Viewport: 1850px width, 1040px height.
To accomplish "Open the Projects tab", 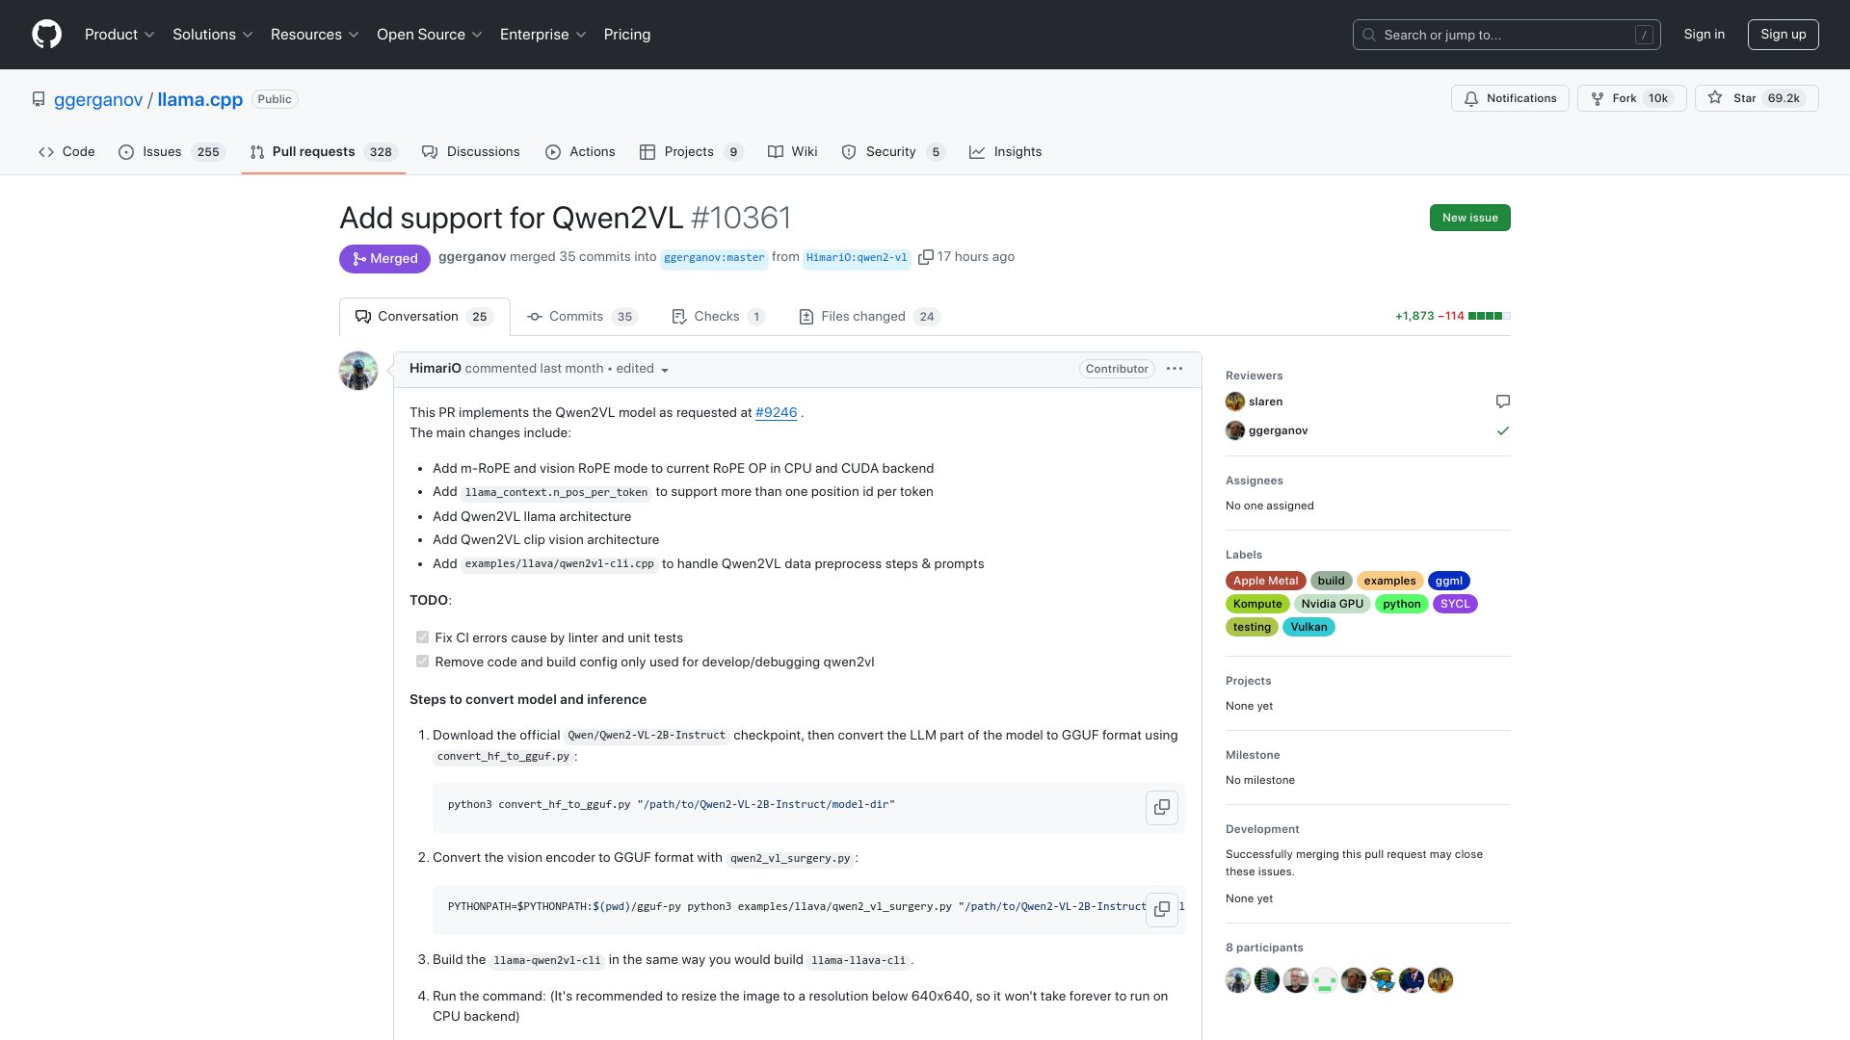I will pos(692,152).
